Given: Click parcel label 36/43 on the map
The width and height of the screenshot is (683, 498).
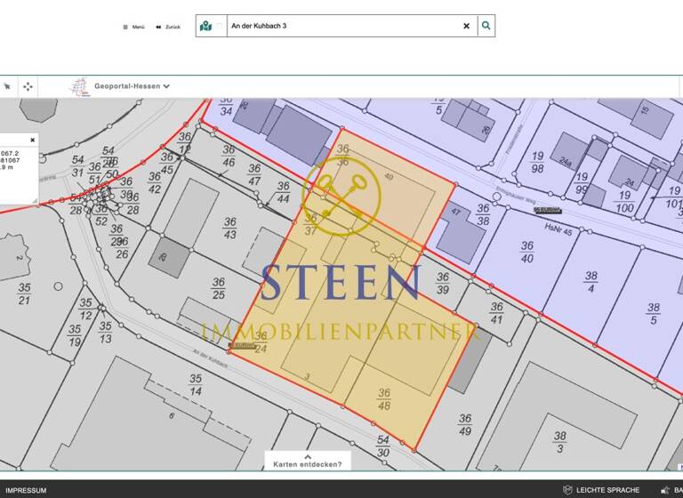Looking at the screenshot, I should (x=229, y=229).
